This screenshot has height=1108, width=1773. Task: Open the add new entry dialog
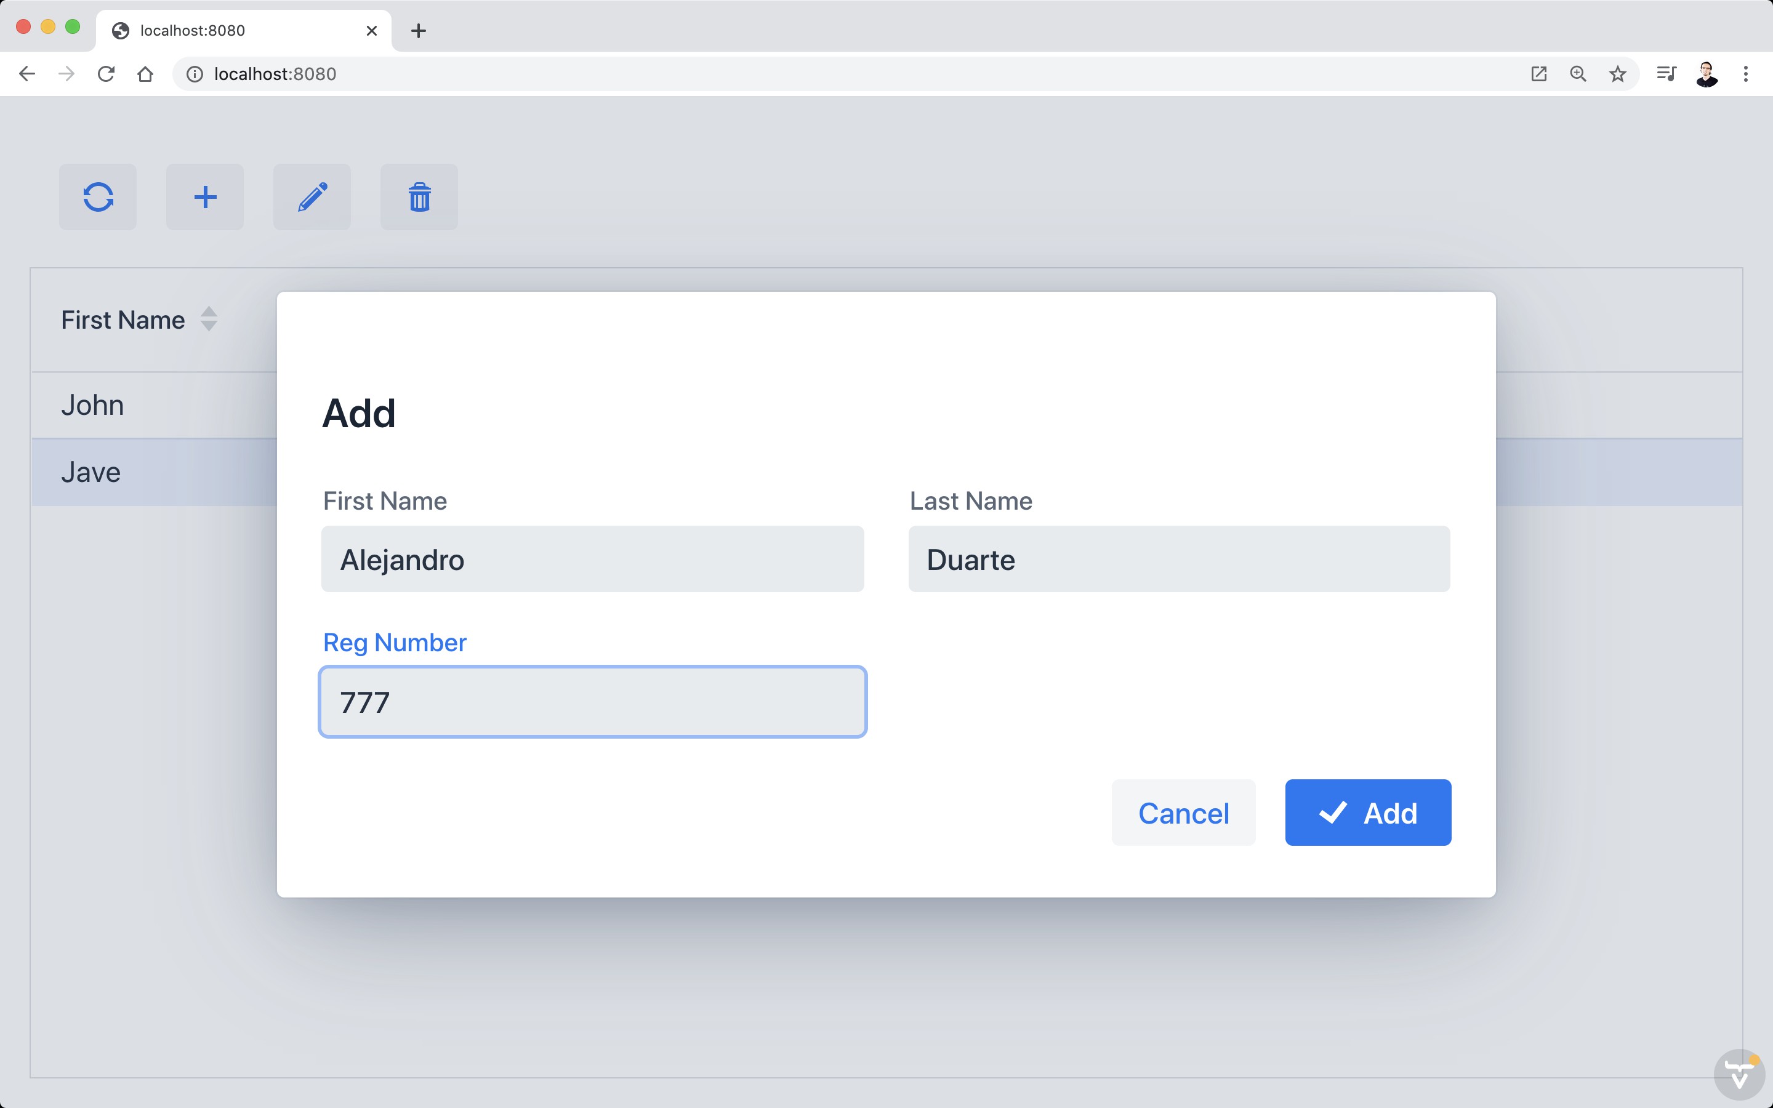coord(204,196)
